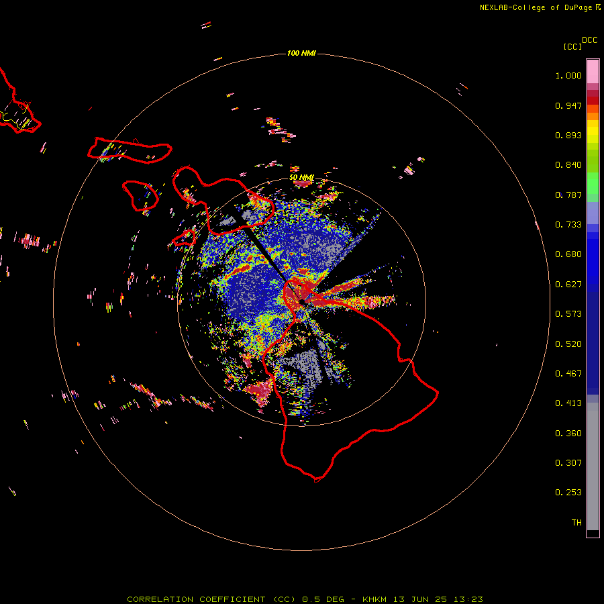Click the 0.360 color scale value
Image resolution: width=604 pixels, height=604 pixels.
pyautogui.click(x=568, y=434)
